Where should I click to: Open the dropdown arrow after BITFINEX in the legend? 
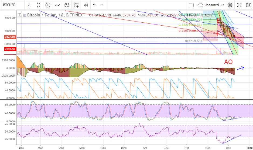(85, 15)
